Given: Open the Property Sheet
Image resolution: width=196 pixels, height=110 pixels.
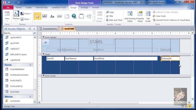Looking at the screenshot, I should click(x=140, y=17).
